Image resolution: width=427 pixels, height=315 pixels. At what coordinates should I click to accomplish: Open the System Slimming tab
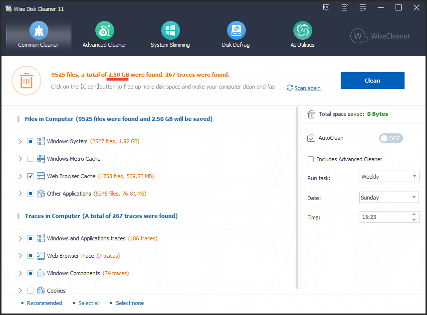[170, 35]
